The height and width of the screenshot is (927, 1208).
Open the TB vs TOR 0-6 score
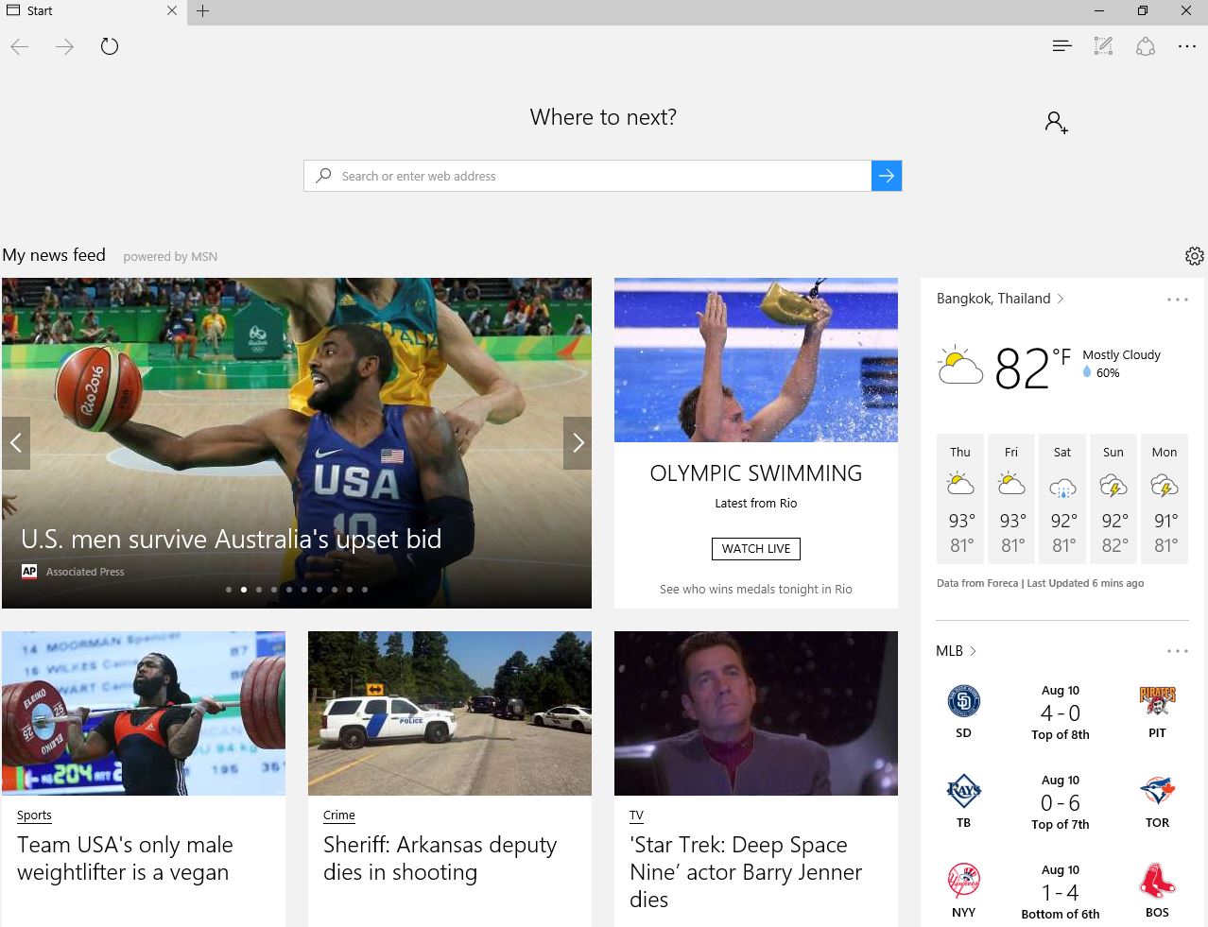pyautogui.click(x=1061, y=803)
